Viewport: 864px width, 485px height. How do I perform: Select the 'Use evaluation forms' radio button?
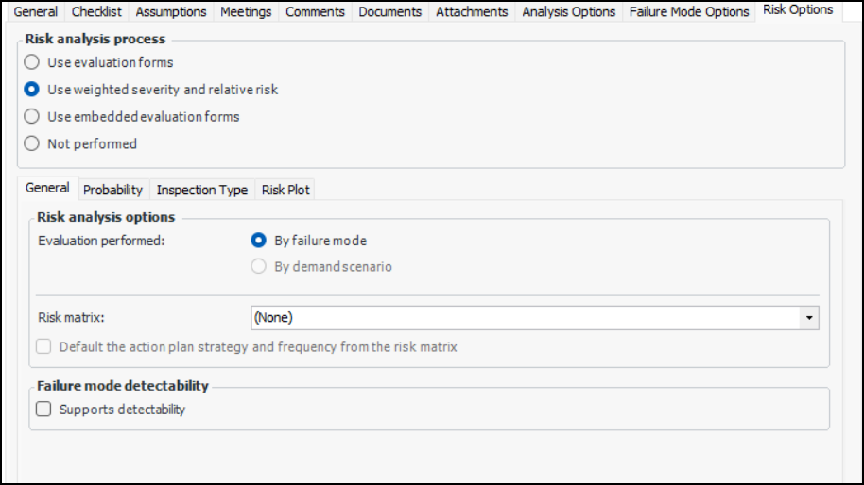tap(32, 63)
